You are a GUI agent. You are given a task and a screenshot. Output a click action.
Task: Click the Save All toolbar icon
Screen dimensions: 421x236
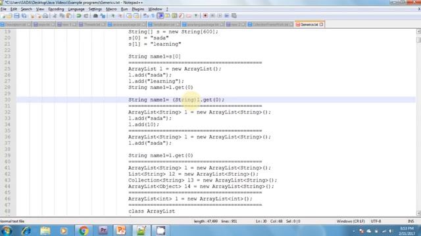[x=24, y=16]
